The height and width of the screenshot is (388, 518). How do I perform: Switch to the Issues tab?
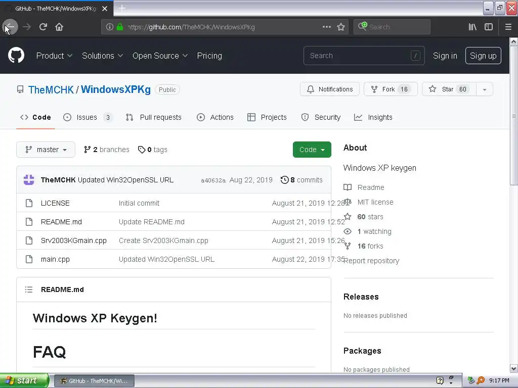pos(87,117)
